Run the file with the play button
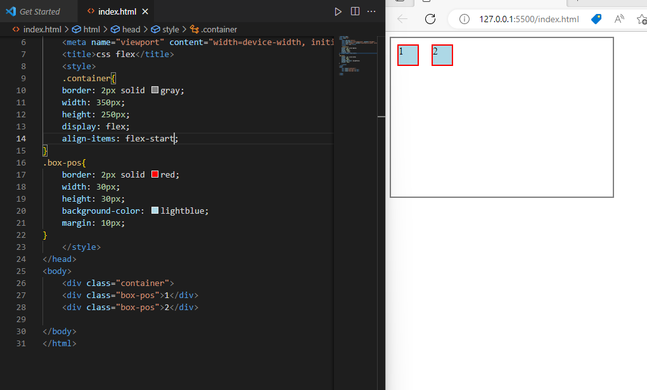The image size is (647, 390). click(x=338, y=11)
